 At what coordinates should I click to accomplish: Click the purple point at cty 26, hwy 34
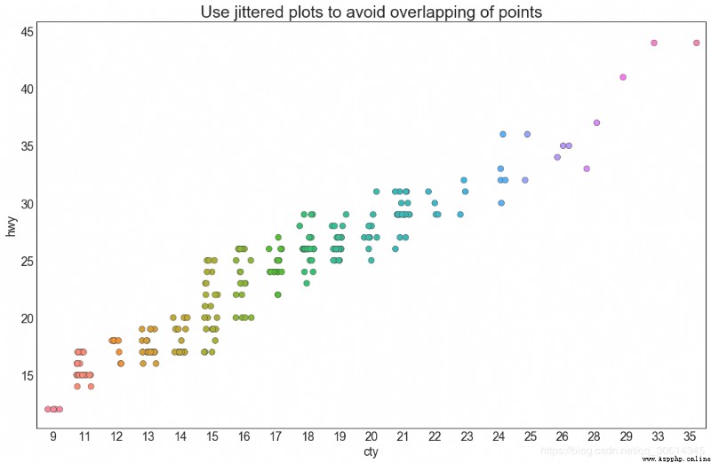pos(557,157)
